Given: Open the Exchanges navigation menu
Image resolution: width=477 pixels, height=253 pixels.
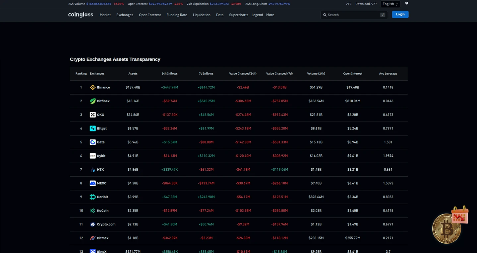Looking at the screenshot, I should pyautogui.click(x=125, y=15).
